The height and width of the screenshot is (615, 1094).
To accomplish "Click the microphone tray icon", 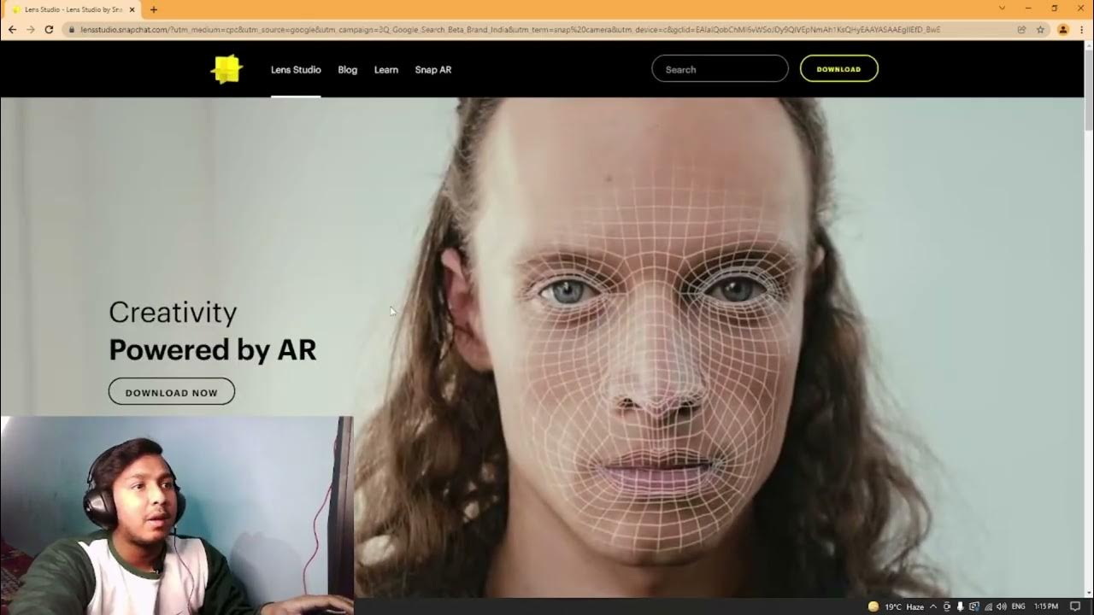I will click(x=960, y=606).
